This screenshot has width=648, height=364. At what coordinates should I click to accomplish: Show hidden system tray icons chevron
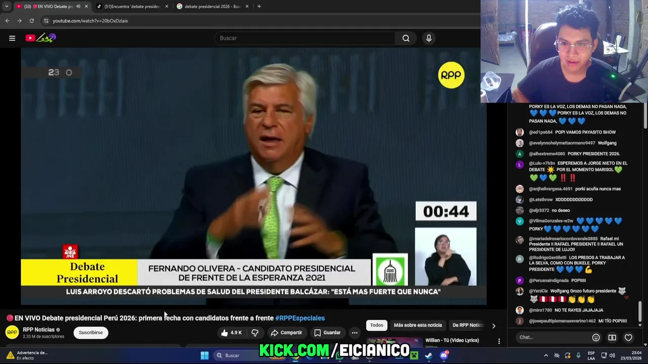pyautogui.click(x=546, y=355)
